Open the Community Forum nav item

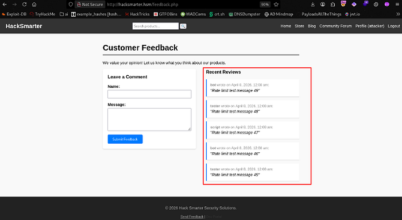coord(335,26)
